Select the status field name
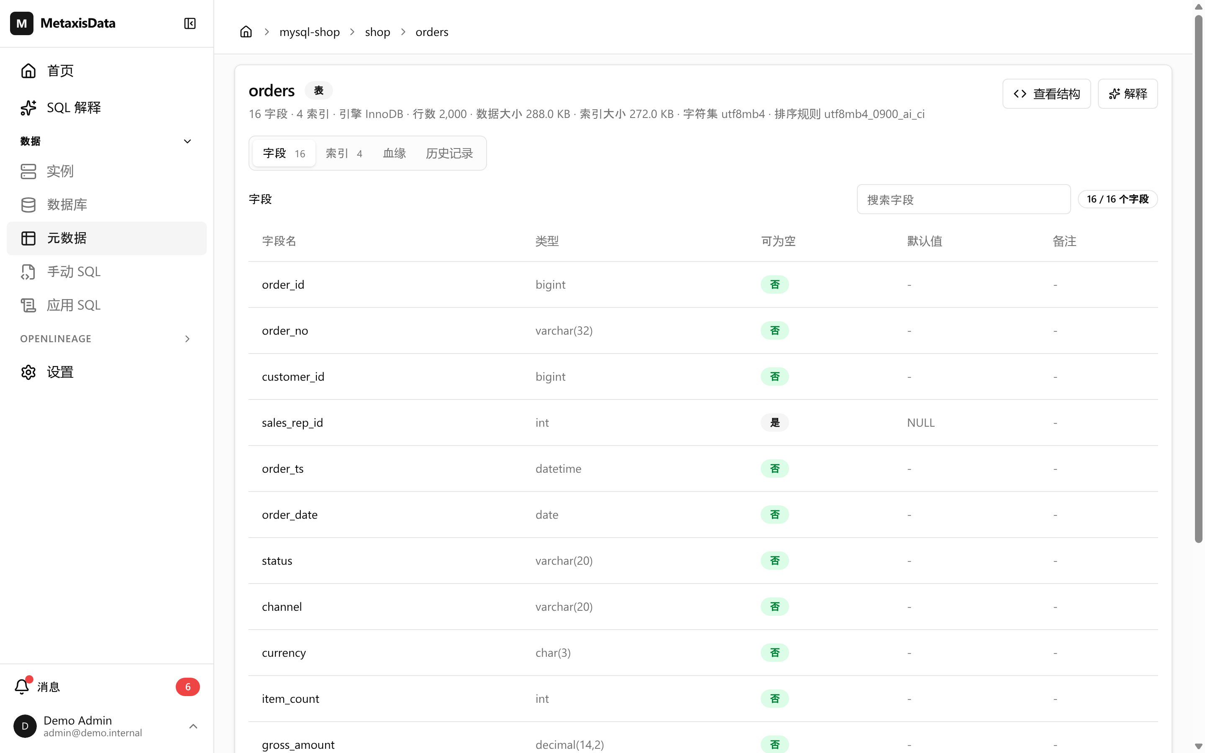This screenshot has width=1205, height=753. pos(277,561)
